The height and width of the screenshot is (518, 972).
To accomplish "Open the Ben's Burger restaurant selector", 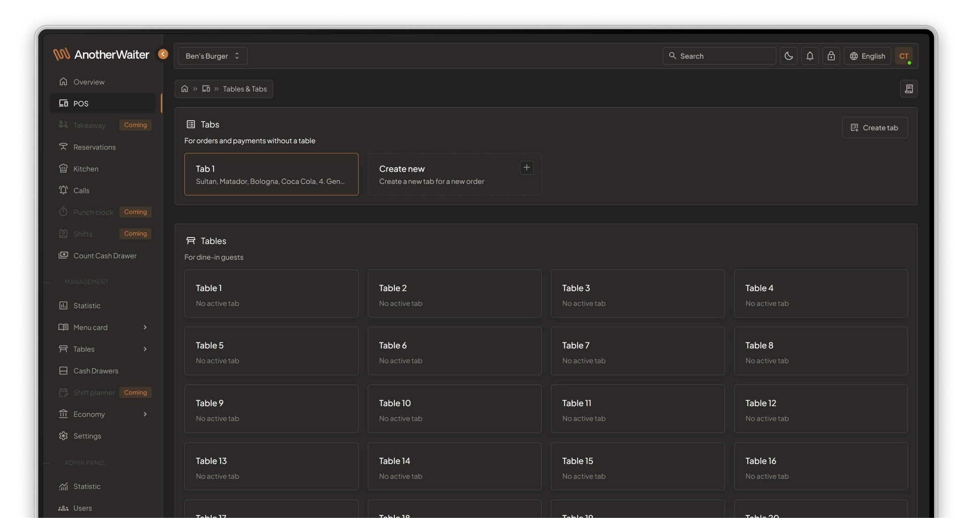I will point(213,56).
